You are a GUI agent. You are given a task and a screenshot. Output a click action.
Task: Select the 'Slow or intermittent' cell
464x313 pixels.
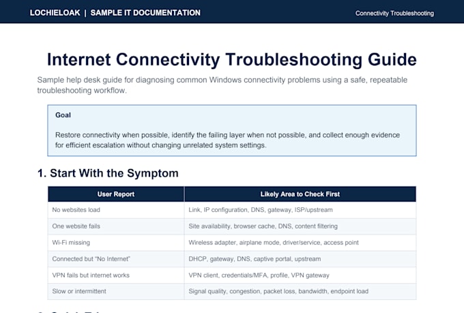(116, 291)
